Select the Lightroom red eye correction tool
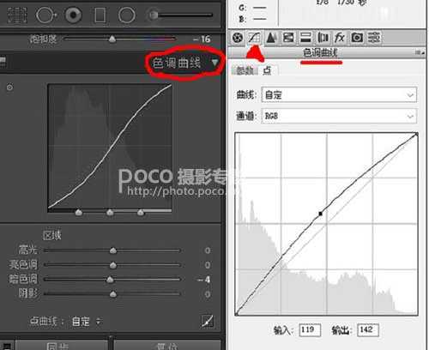Screen dimensions: 429x350 click(74, 15)
